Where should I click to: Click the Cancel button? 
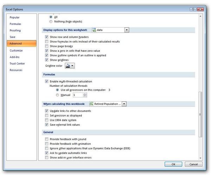coord(193,164)
